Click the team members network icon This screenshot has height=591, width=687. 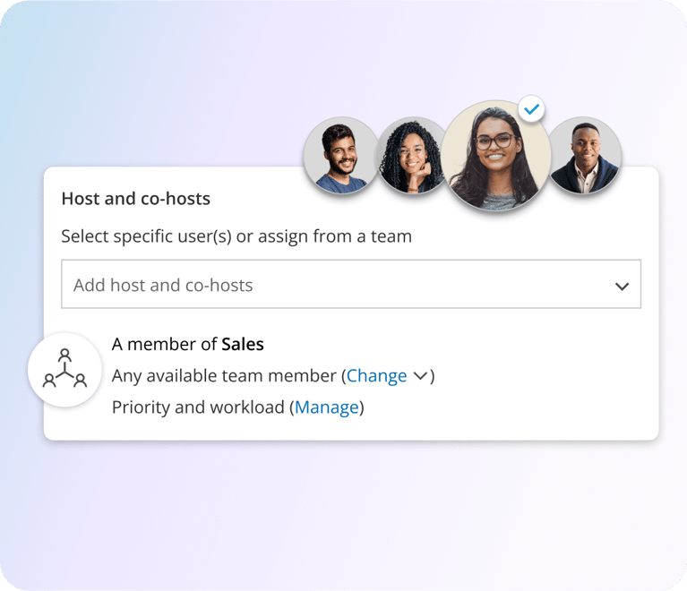click(x=64, y=369)
